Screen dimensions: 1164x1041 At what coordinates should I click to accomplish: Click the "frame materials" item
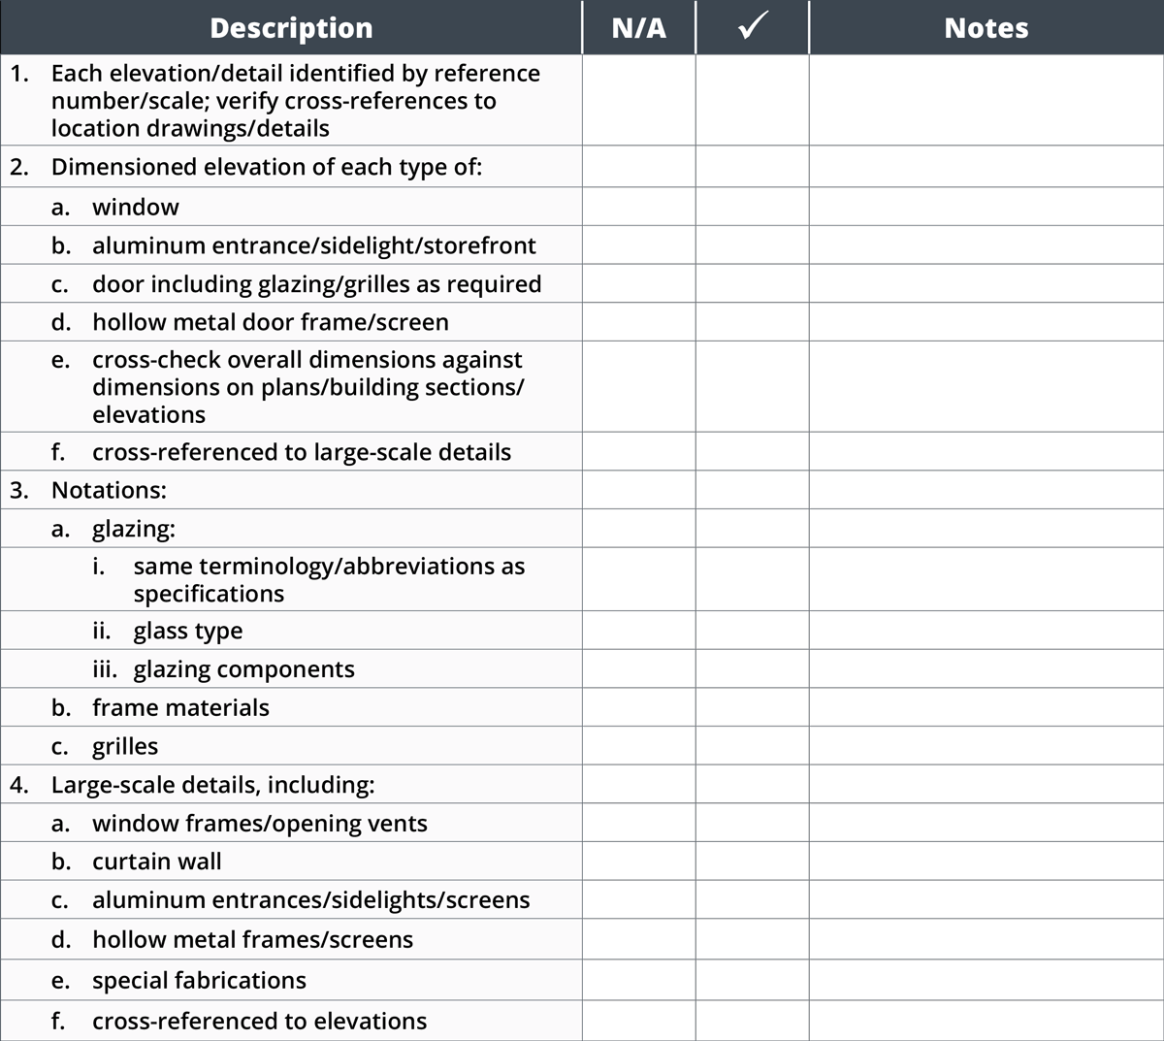click(x=180, y=707)
